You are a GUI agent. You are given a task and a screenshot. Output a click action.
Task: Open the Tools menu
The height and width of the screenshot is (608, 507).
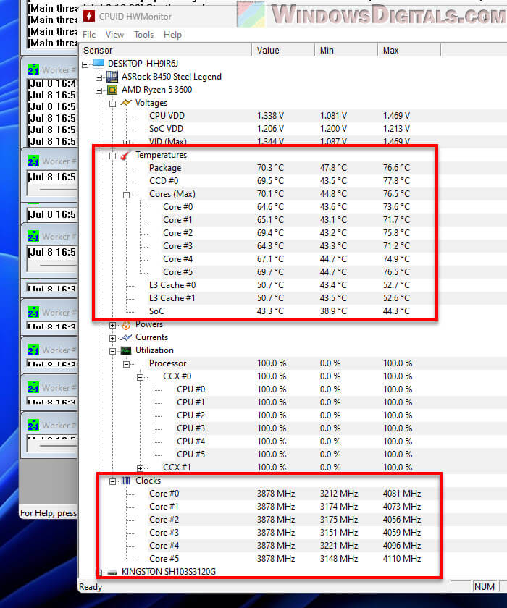pyautogui.click(x=144, y=35)
